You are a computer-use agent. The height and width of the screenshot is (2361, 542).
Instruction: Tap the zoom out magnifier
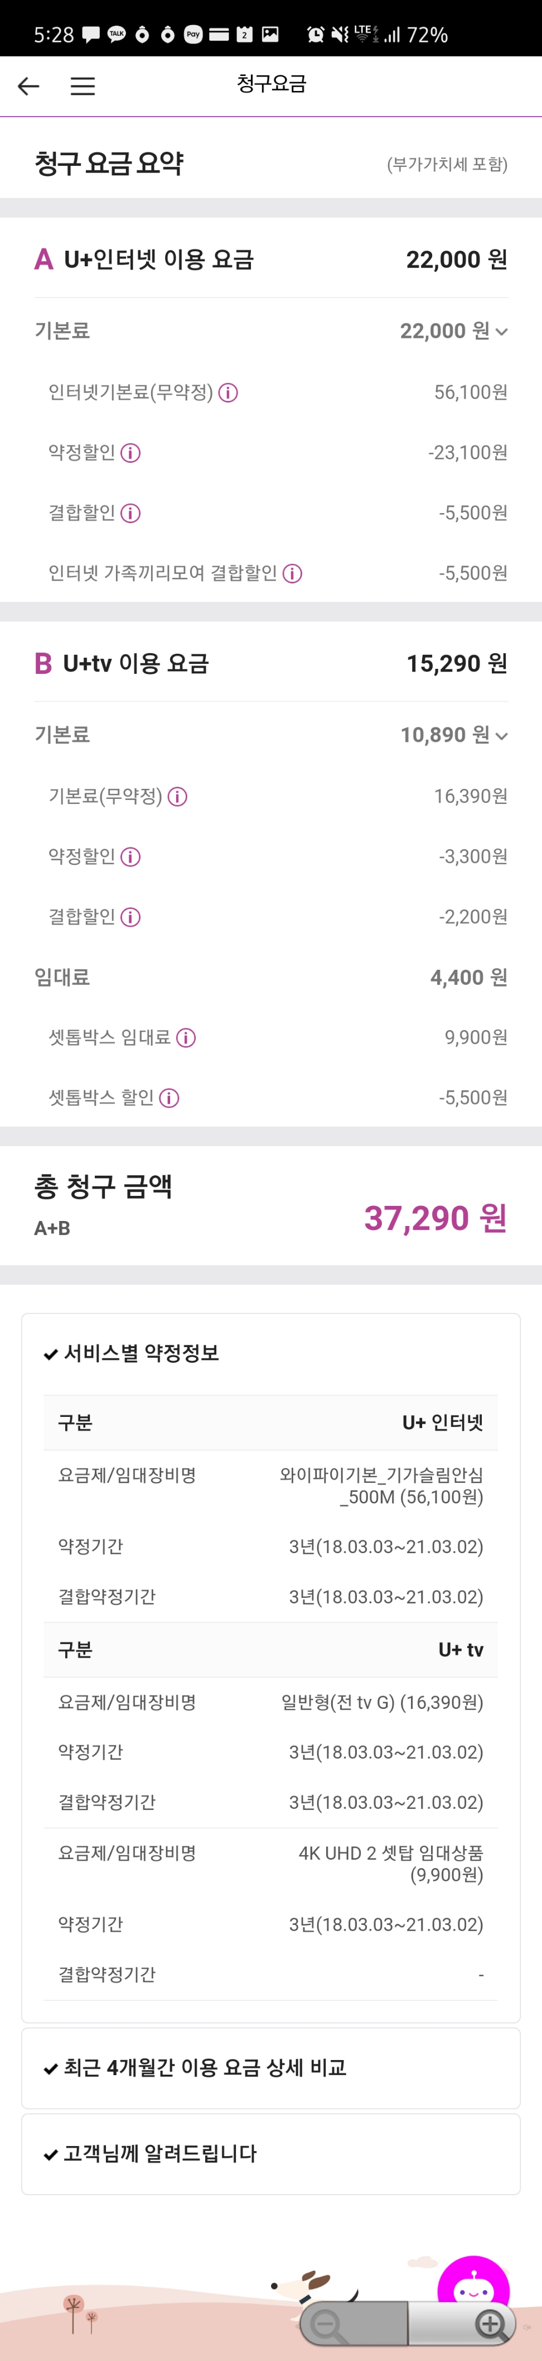tap(326, 2324)
